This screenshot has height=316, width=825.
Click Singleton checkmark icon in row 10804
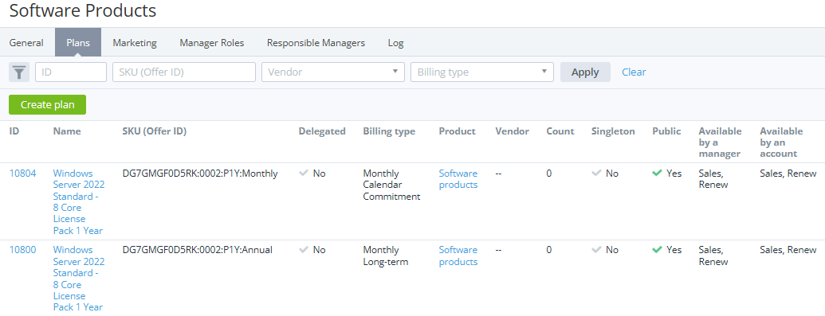pyautogui.click(x=596, y=173)
